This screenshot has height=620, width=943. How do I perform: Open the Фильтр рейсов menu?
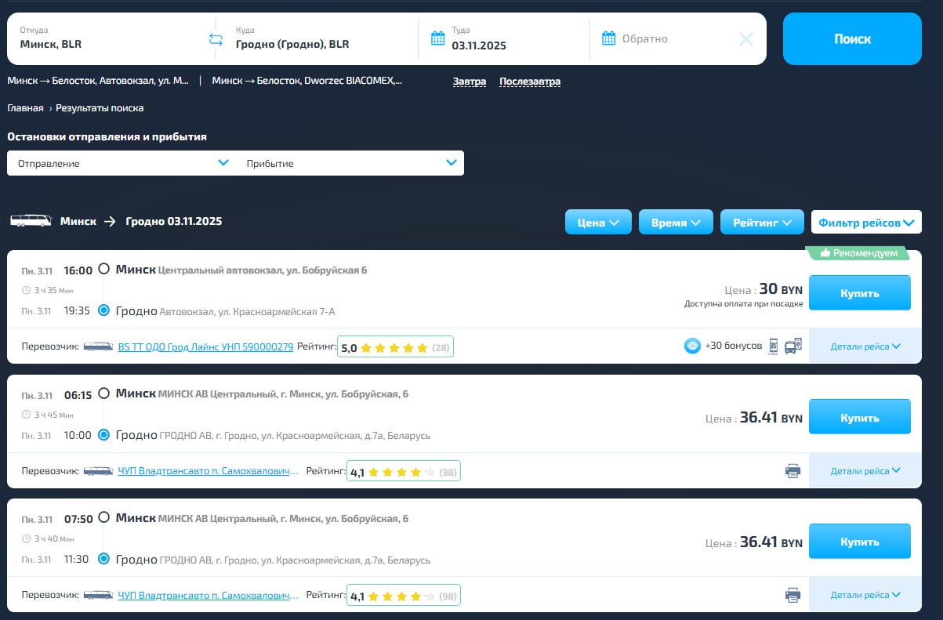[865, 223]
